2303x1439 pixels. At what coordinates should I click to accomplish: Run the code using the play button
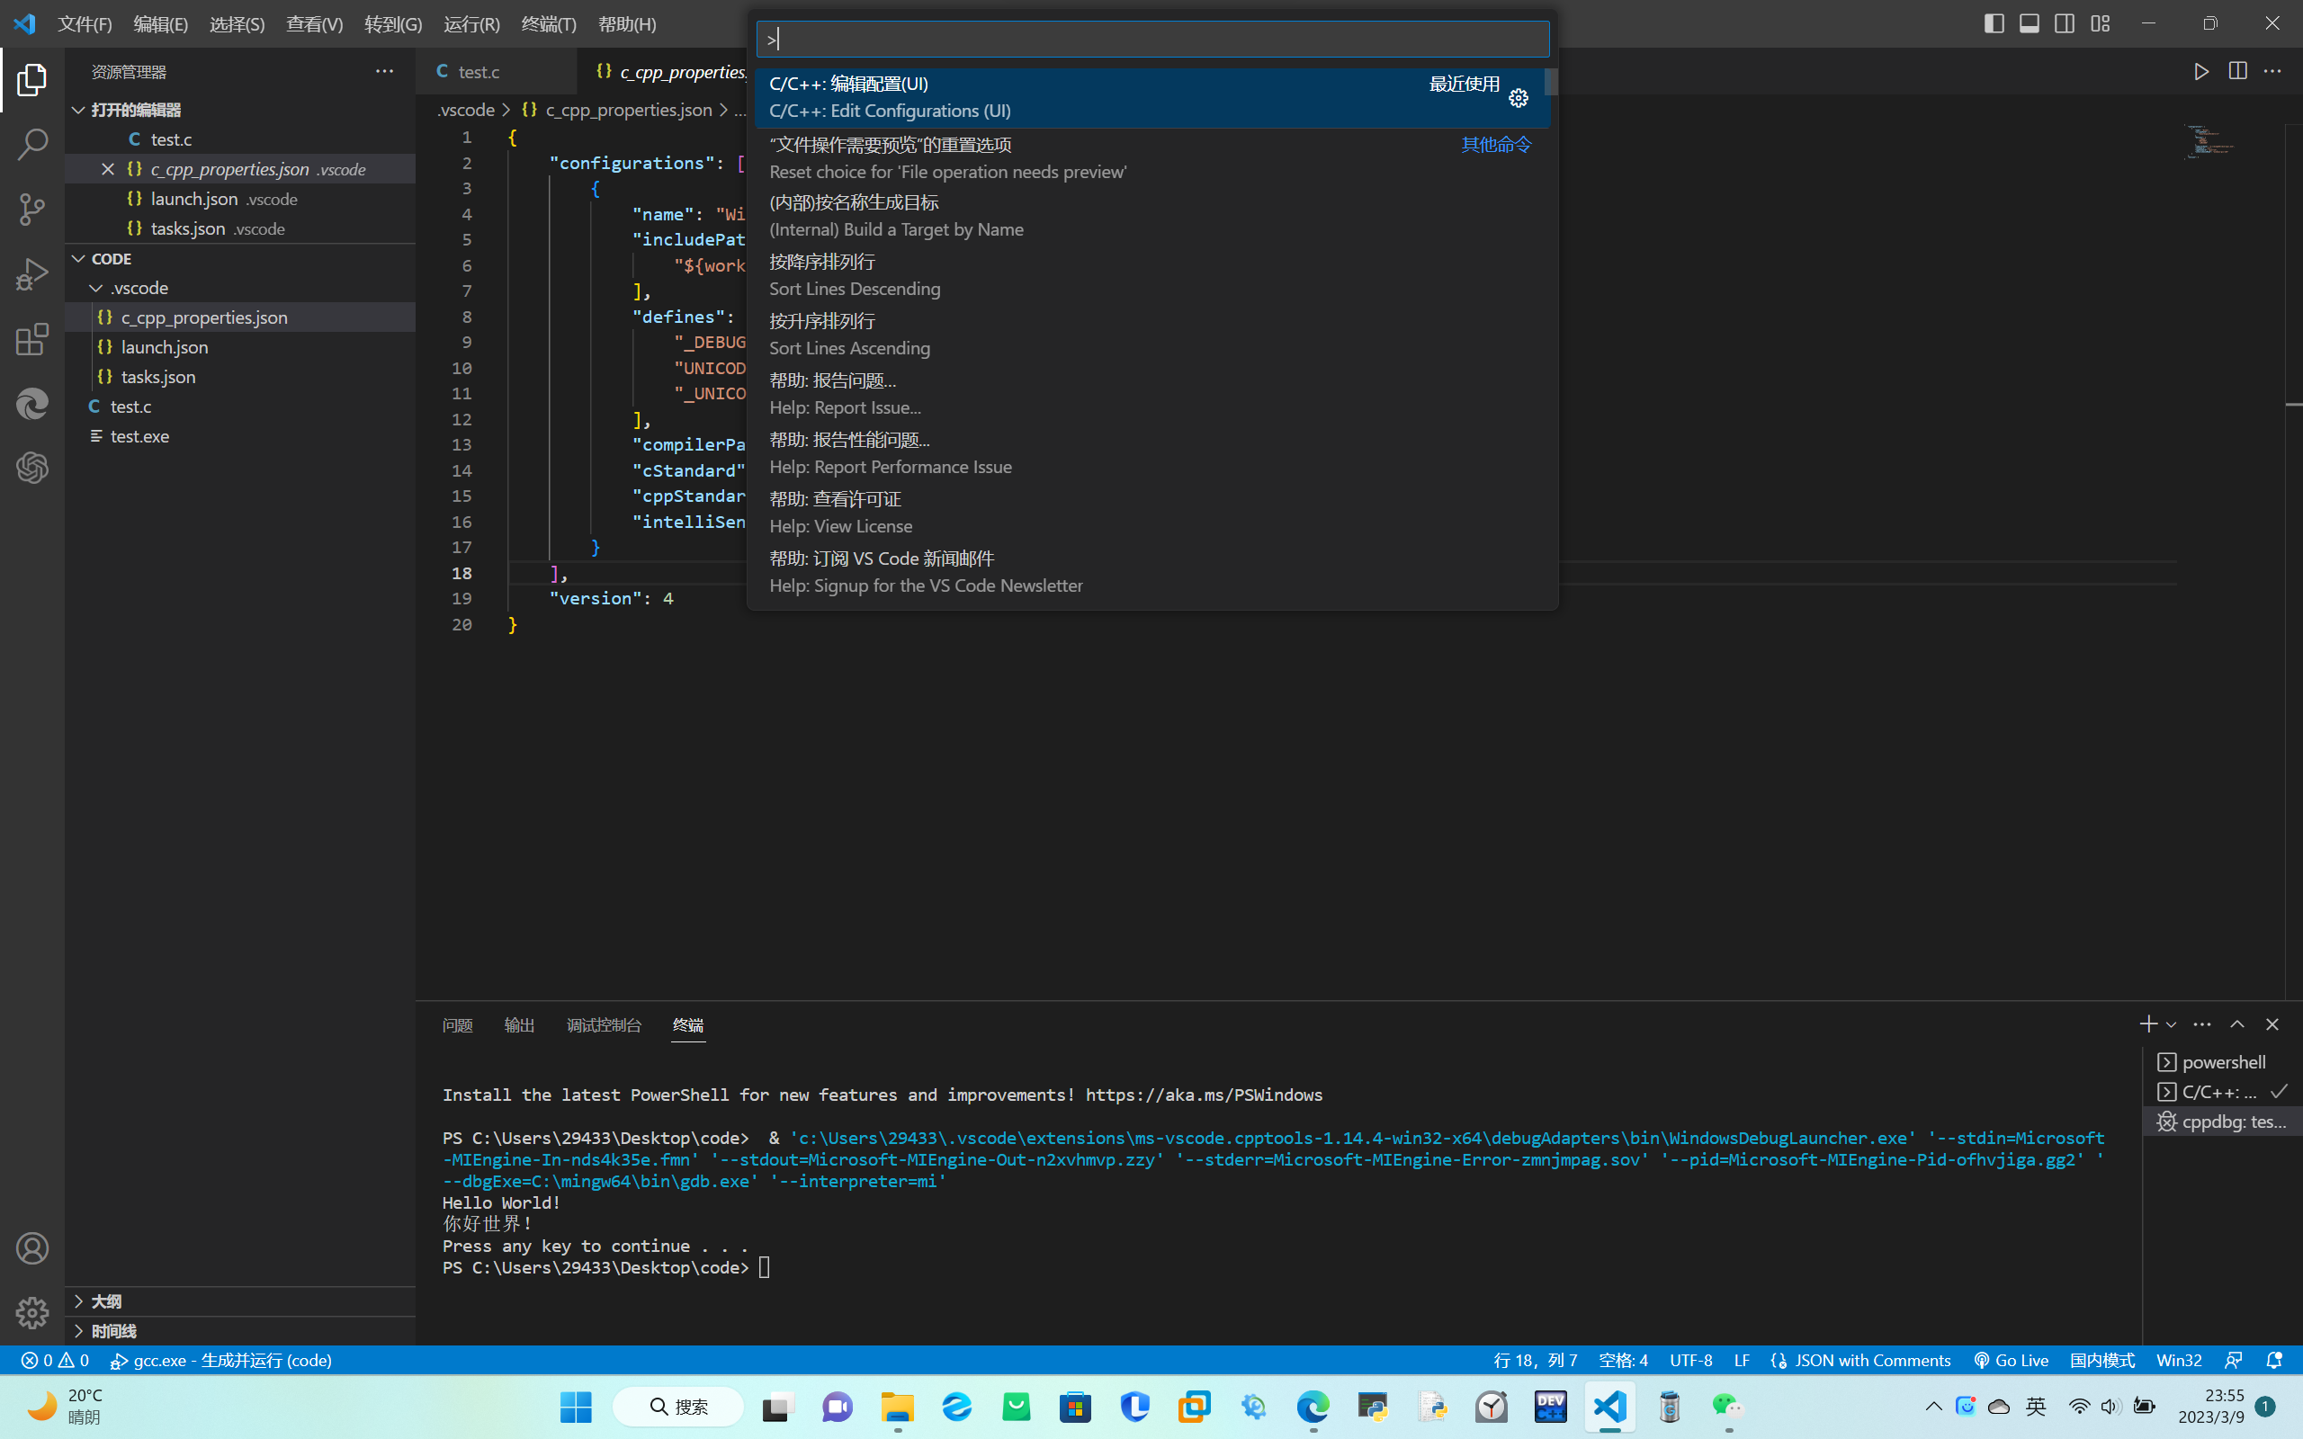[2200, 70]
